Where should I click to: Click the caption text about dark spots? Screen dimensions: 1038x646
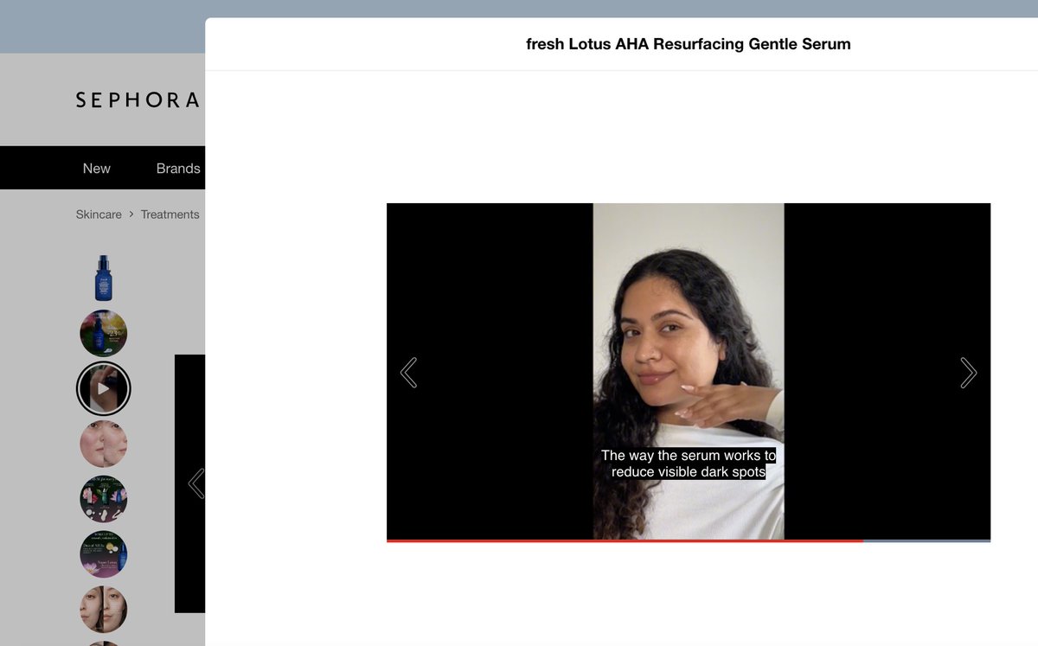point(689,464)
